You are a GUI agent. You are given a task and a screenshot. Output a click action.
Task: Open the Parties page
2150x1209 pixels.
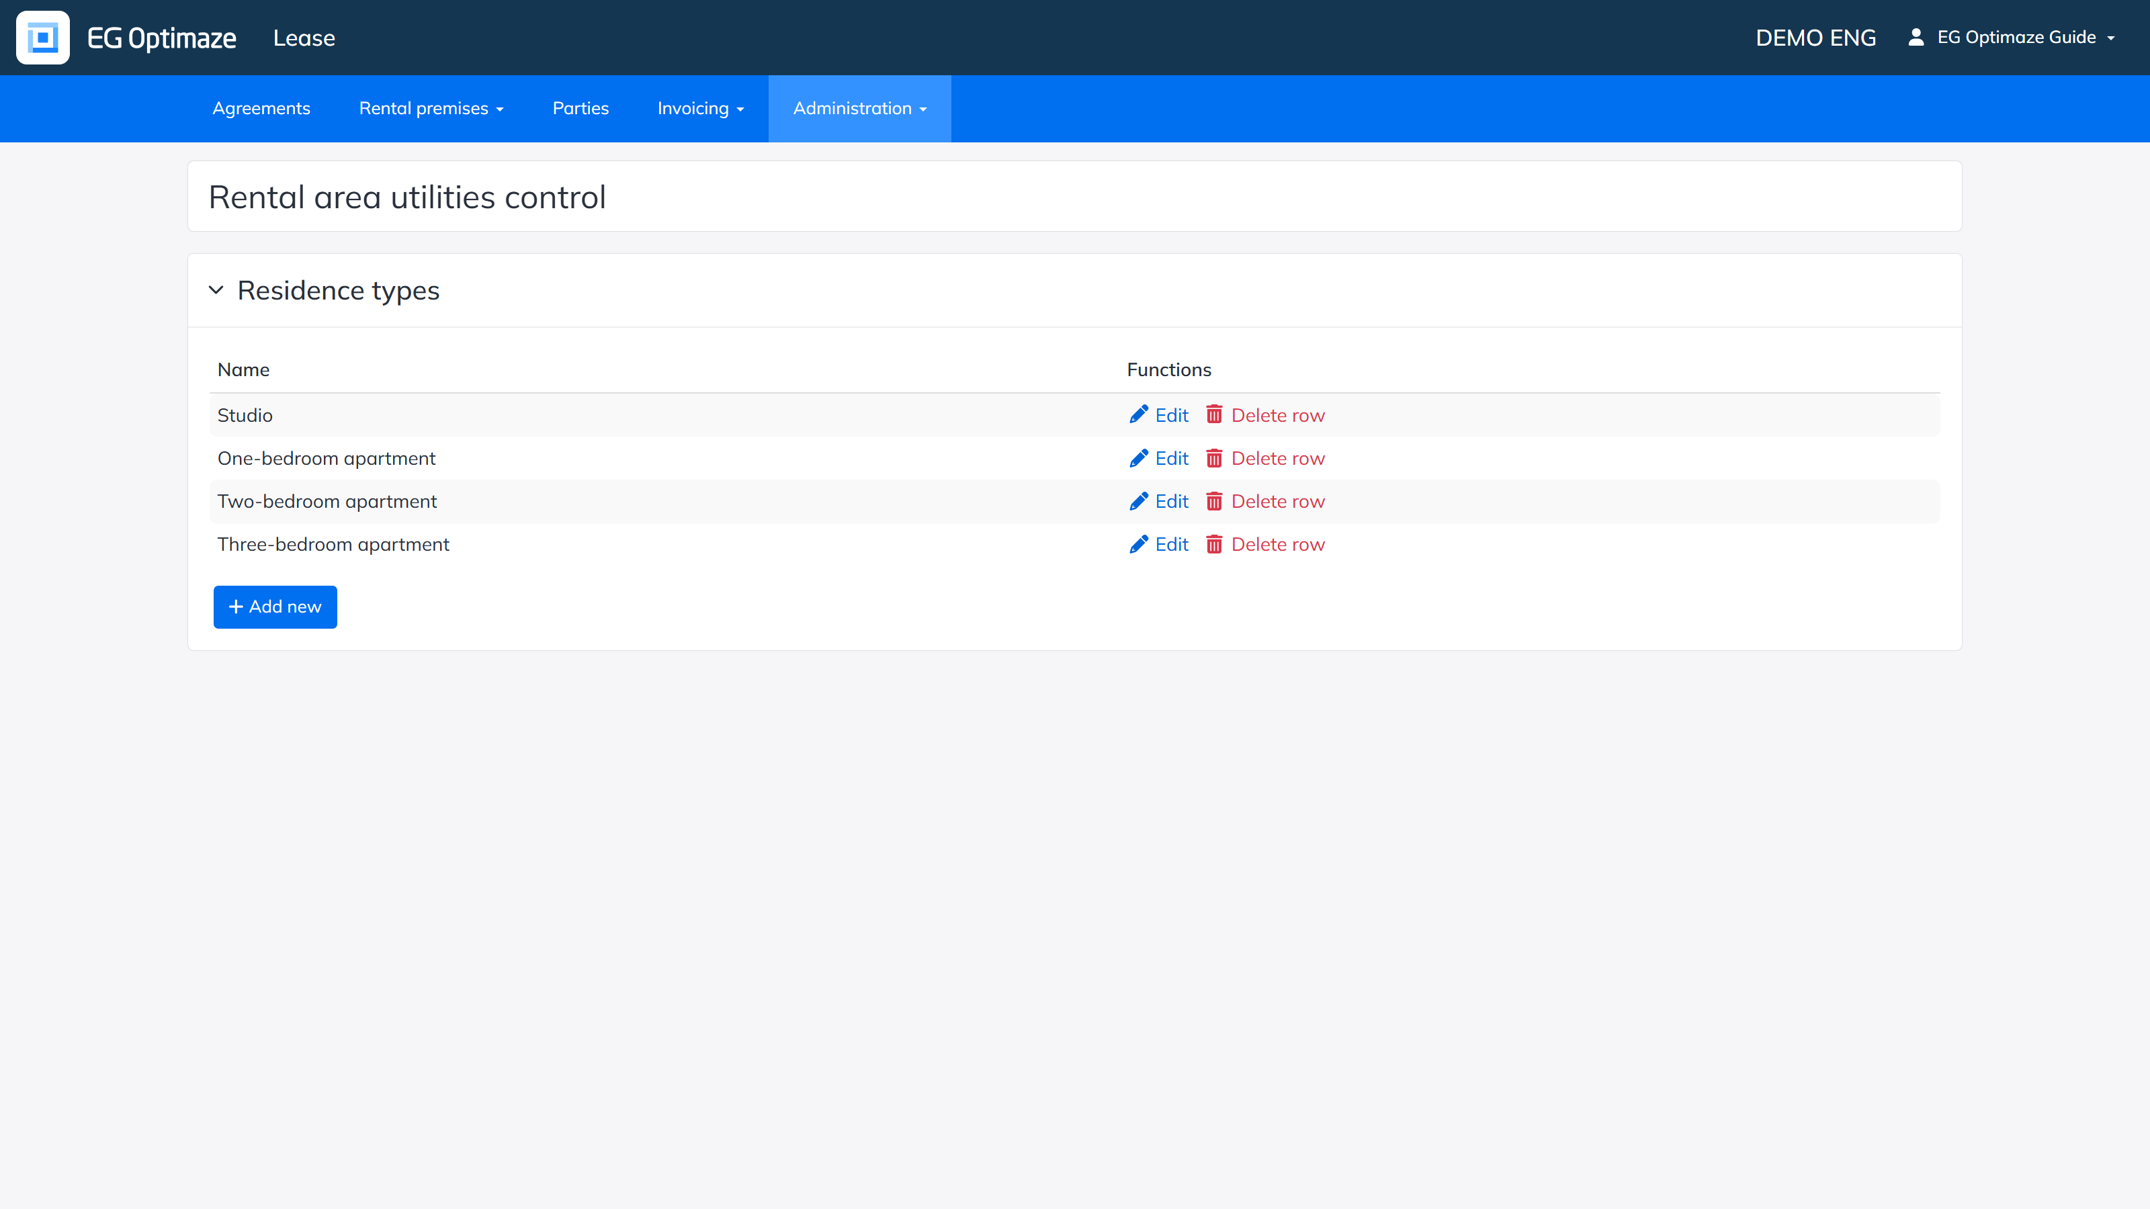[580, 108]
